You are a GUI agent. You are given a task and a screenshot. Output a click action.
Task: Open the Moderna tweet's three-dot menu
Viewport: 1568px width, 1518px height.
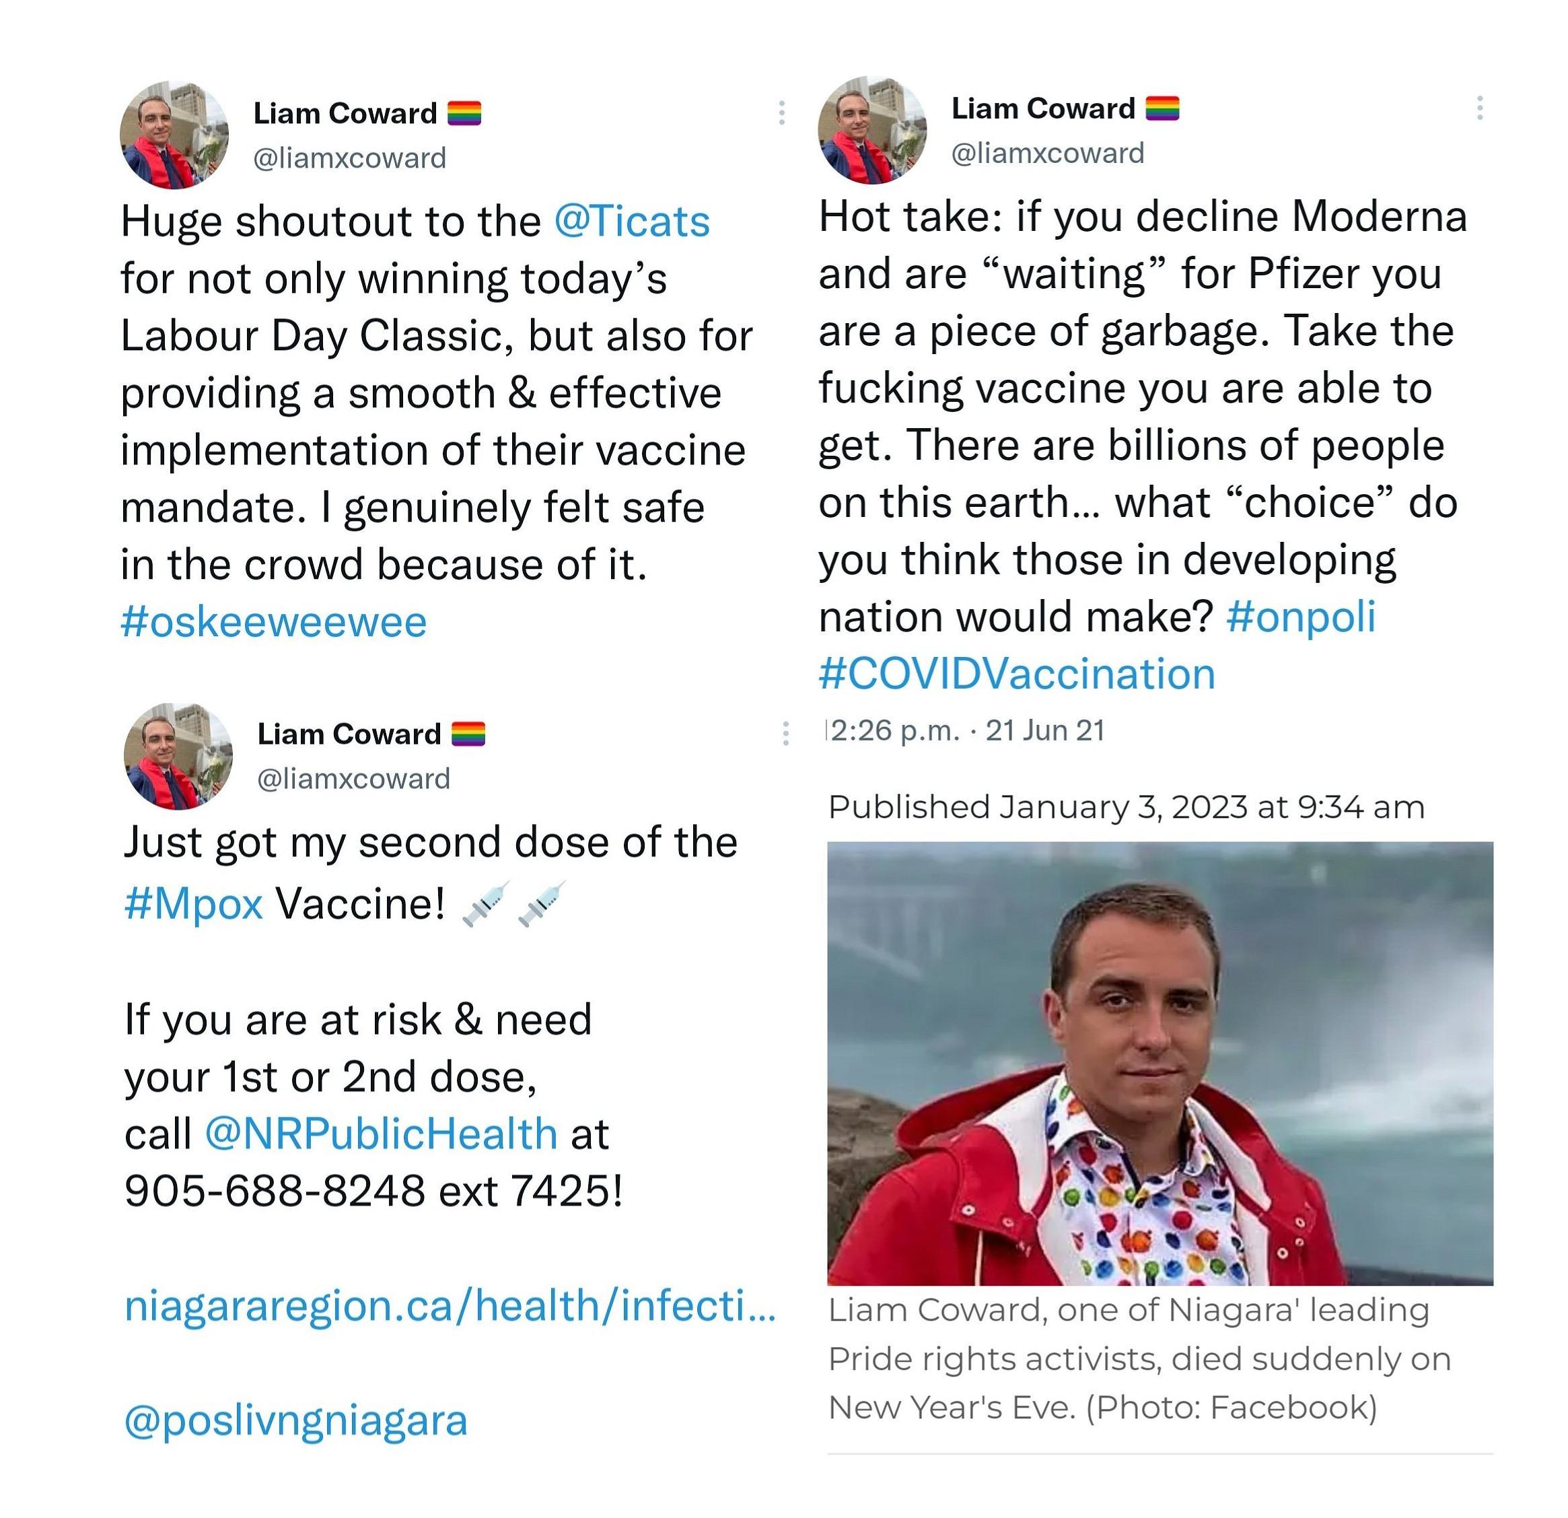[x=1480, y=108]
